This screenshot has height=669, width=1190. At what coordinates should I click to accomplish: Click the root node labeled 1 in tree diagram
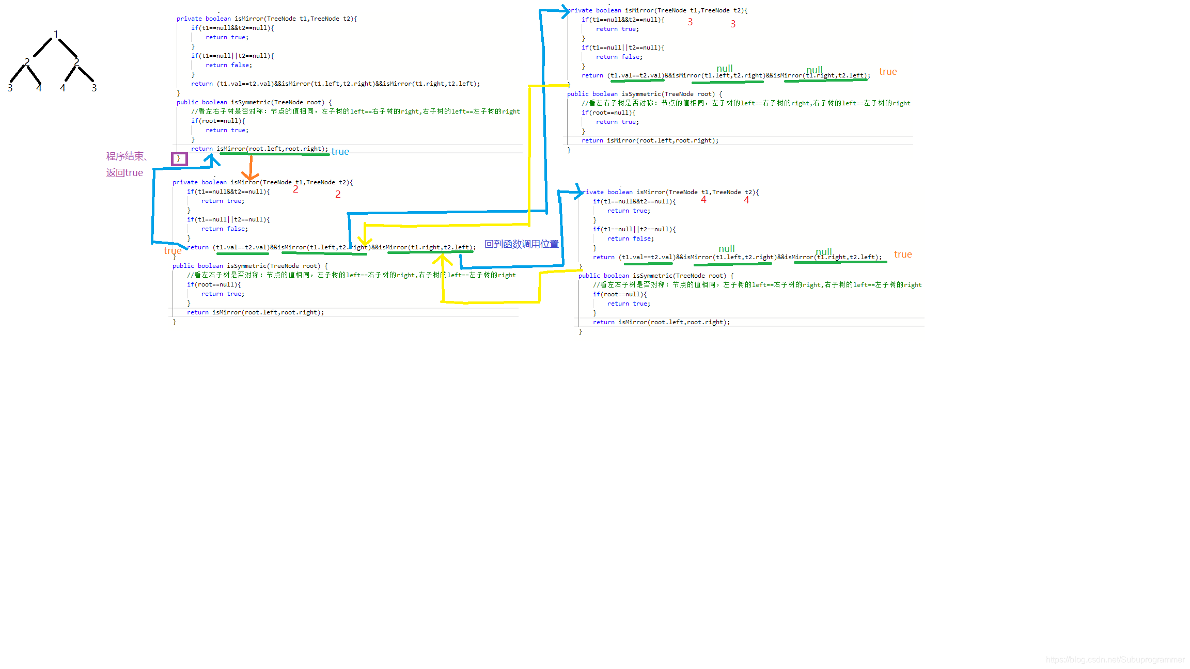pos(56,35)
